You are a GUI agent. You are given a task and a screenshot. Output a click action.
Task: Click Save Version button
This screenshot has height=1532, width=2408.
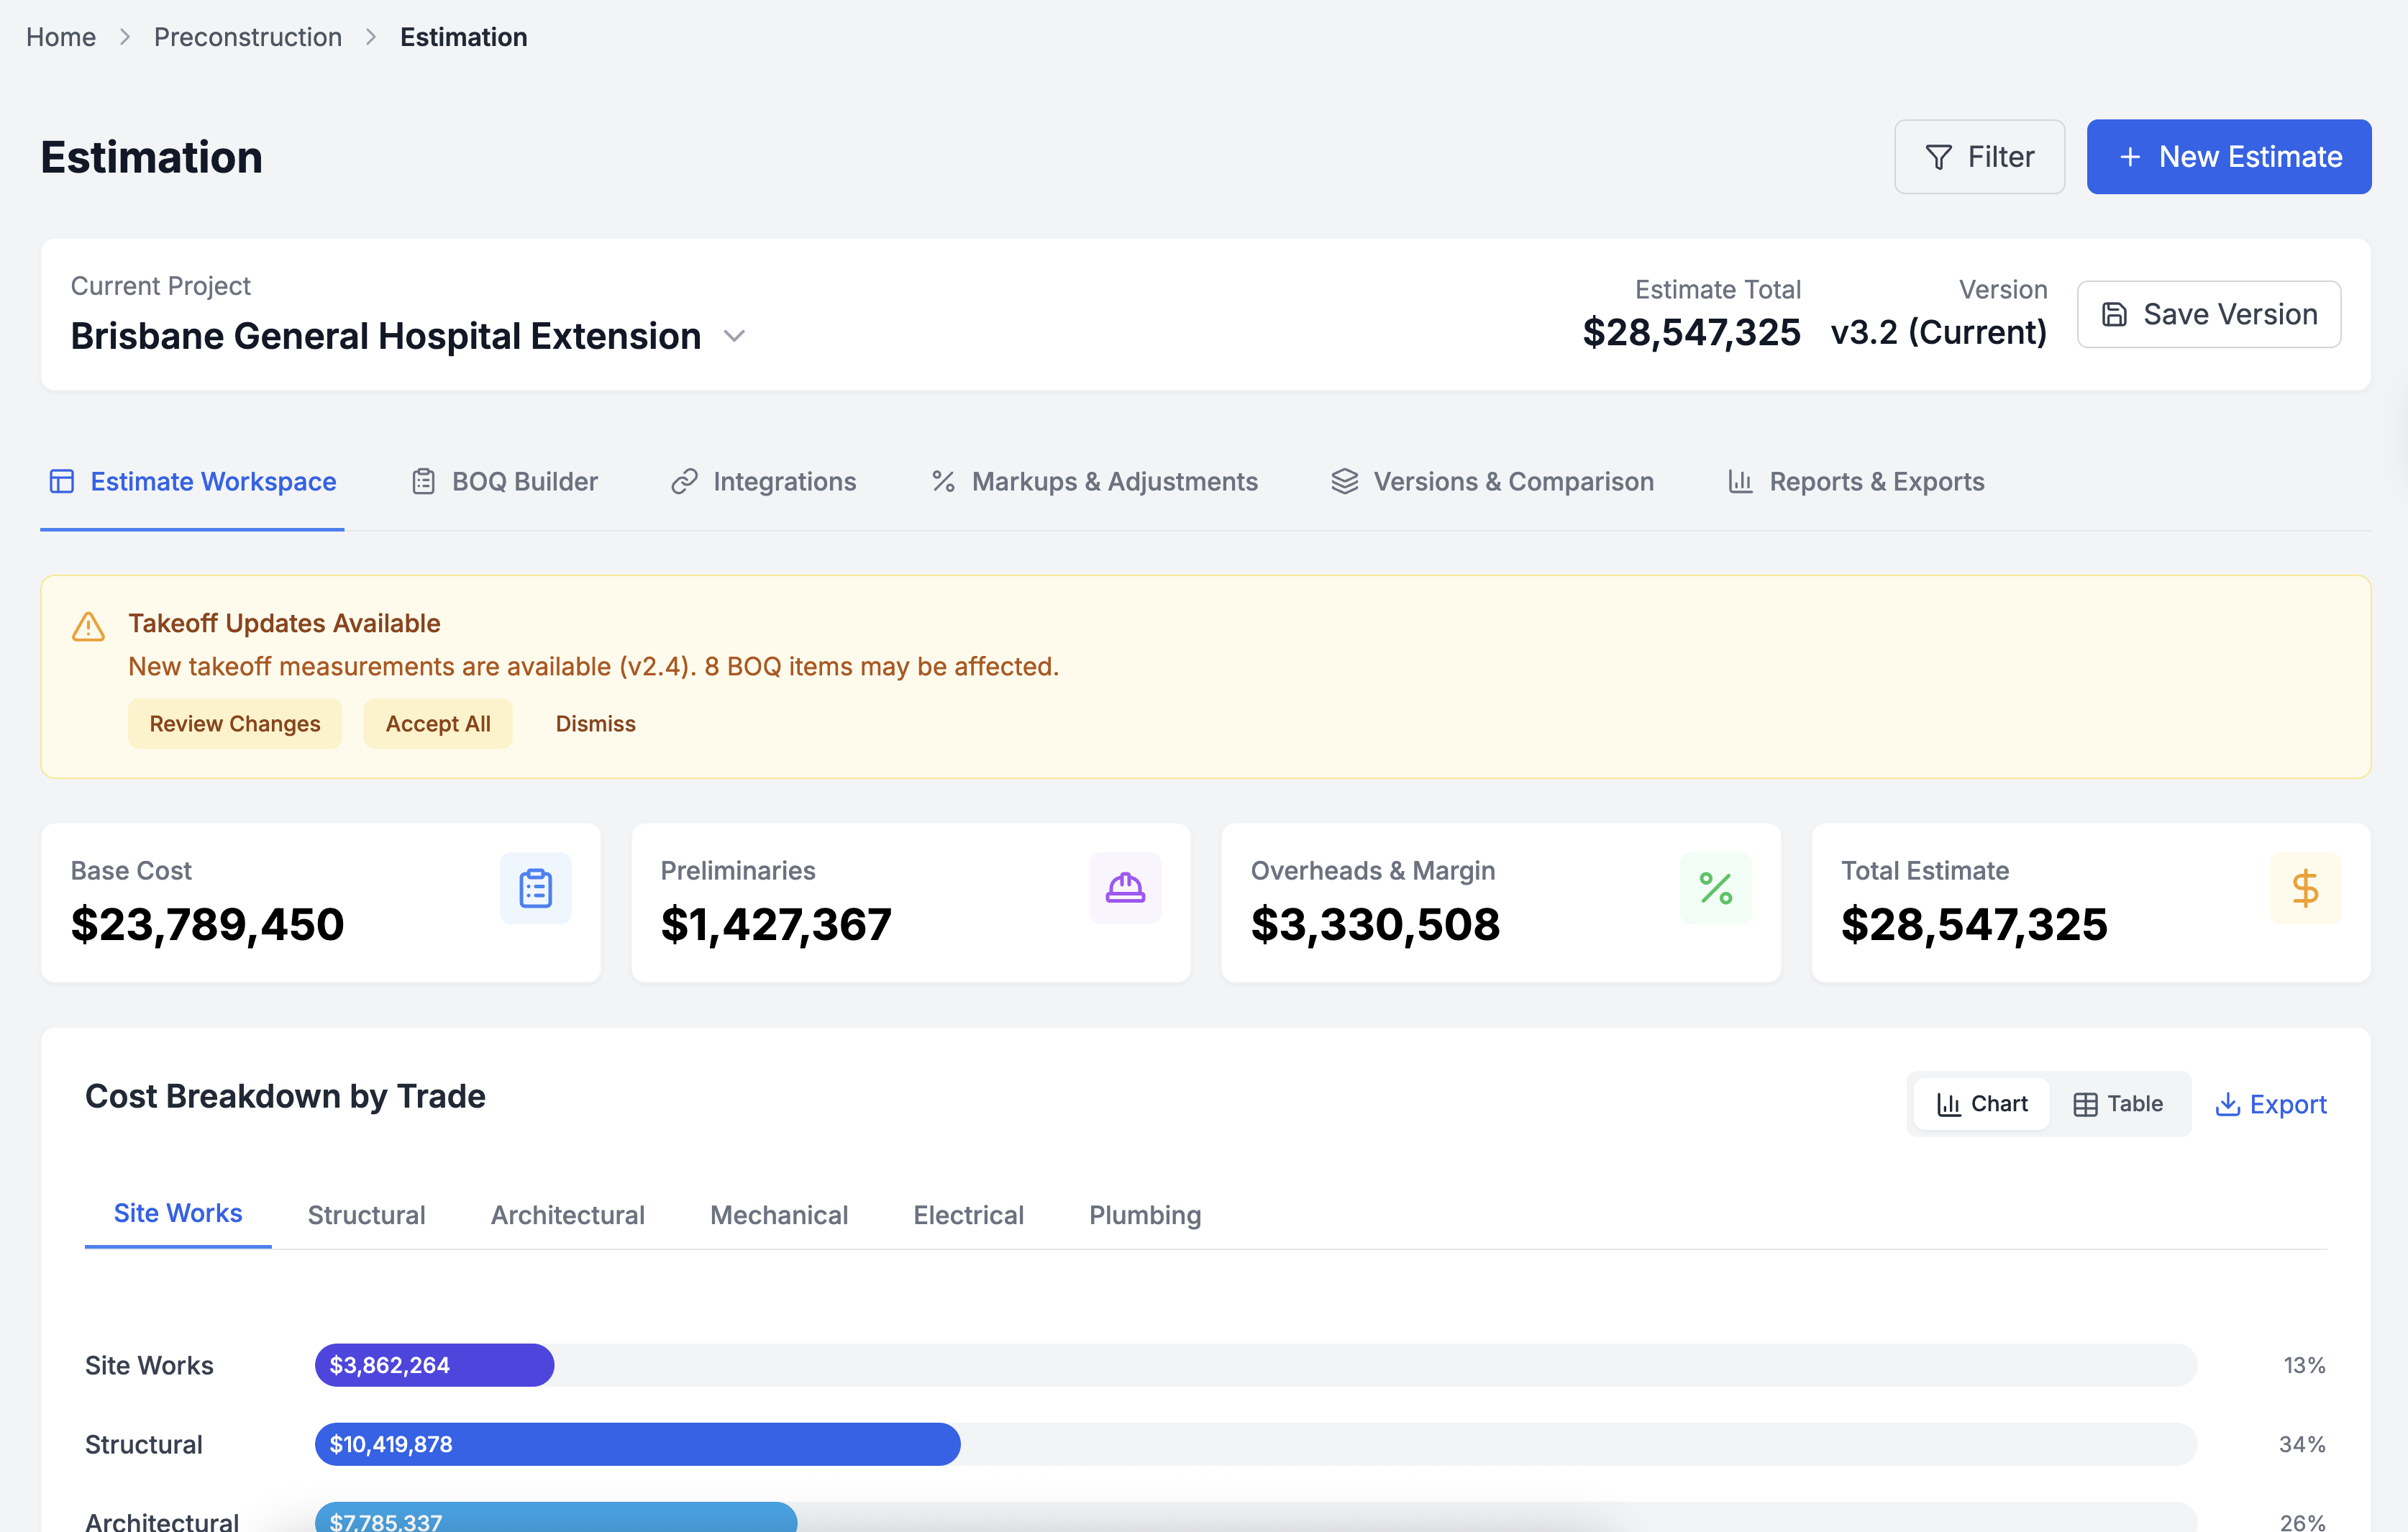coord(2208,314)
